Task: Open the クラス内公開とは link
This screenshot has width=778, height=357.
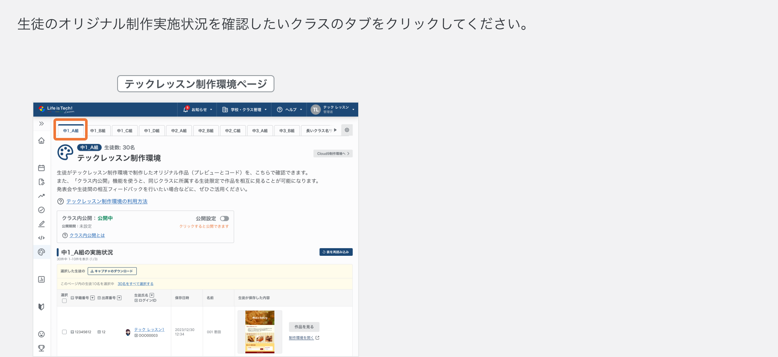Action: 87,235
